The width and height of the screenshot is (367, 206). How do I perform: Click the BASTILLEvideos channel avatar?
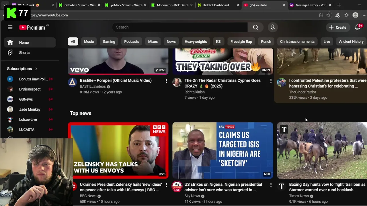(72, 82)
